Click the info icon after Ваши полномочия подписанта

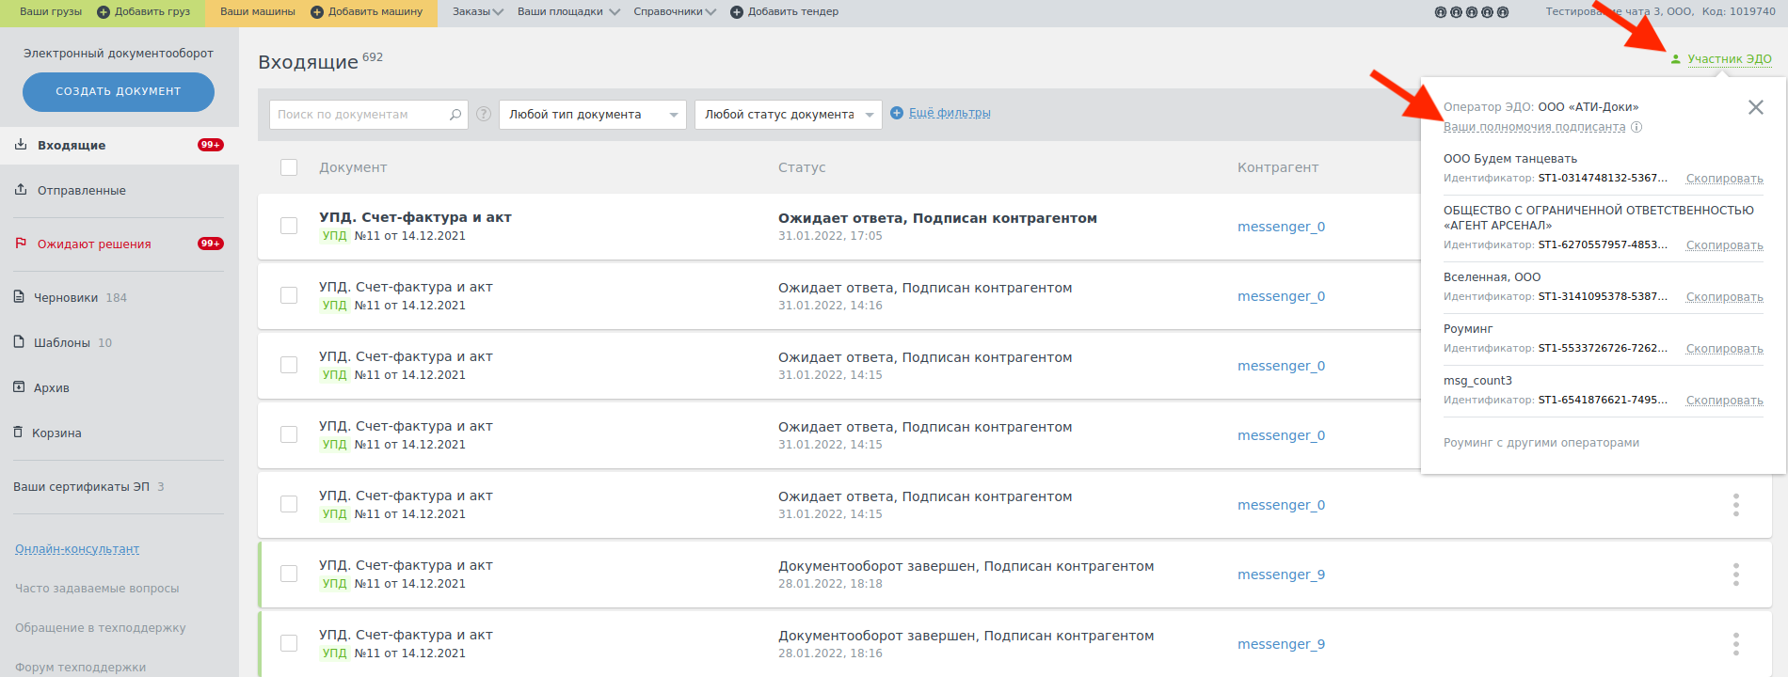pyautogui.click(x=1636, y=127)
